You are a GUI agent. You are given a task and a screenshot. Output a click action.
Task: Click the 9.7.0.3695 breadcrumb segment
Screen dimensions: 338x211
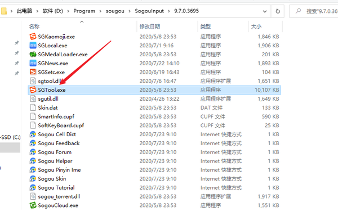[x=186, y=11]
